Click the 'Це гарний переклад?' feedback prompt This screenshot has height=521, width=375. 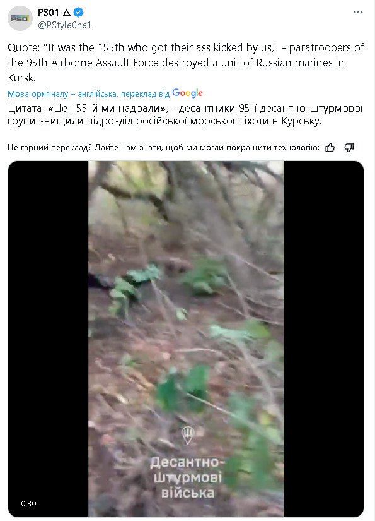[49, 148]
